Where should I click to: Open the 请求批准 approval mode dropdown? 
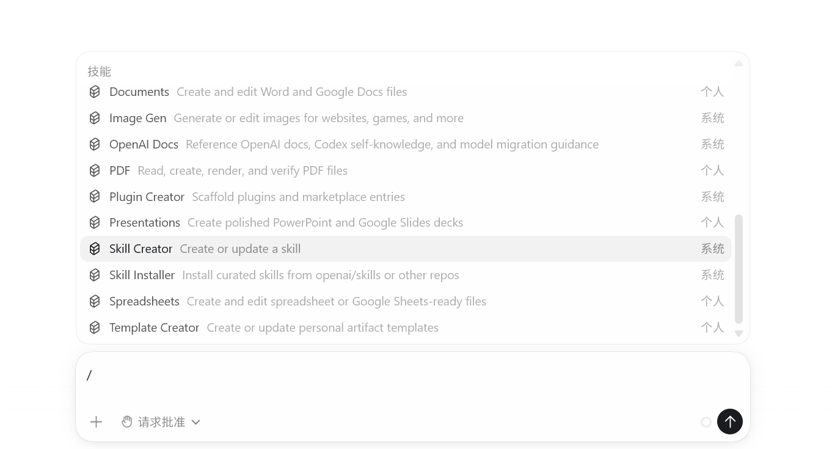click(x=161, y=422)
